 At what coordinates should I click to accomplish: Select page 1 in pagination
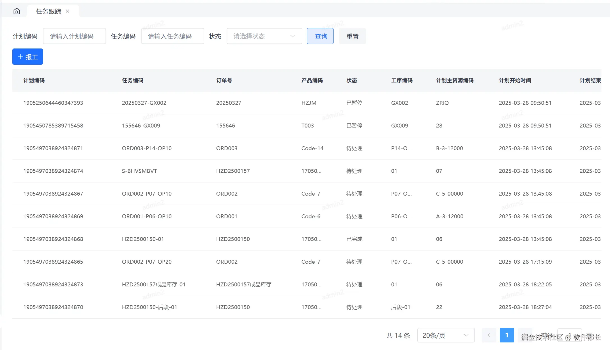507,335
